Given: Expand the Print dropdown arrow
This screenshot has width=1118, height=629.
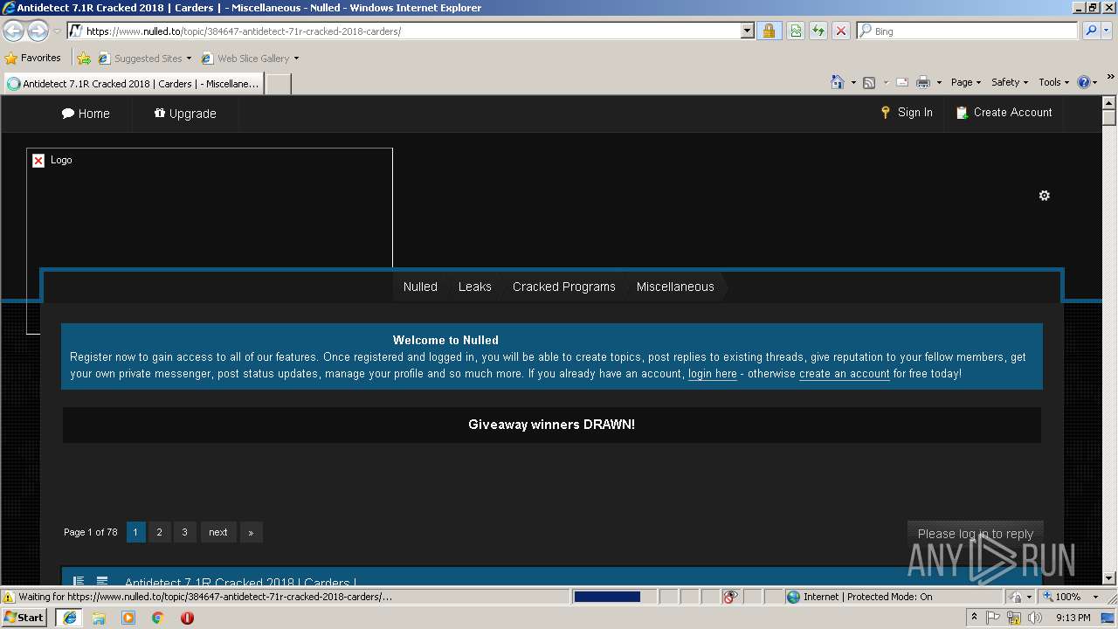Looking at the screenshot, I should click(939, 82).
